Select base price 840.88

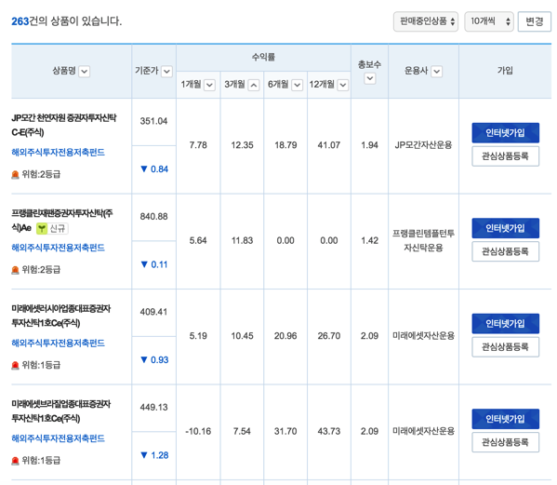pos(153,217)
